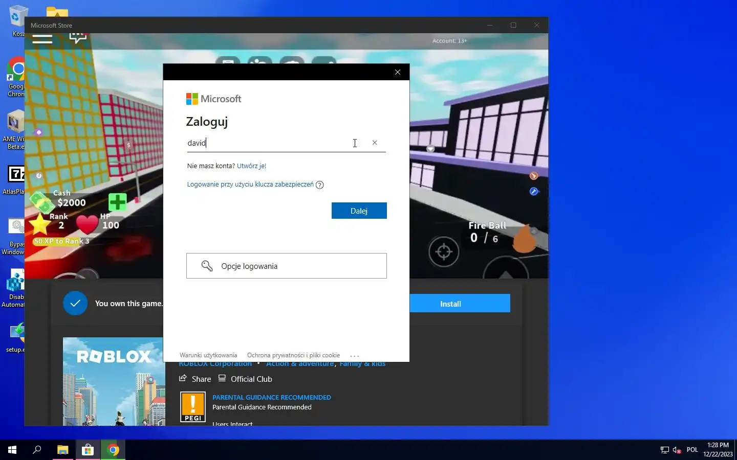The image size is (737, 460).
Task: Open File Explorer from taskbar
Action: point(62,450)
